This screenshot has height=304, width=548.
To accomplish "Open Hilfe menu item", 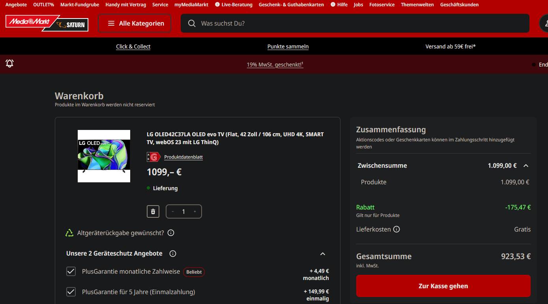I will point(342,5).
